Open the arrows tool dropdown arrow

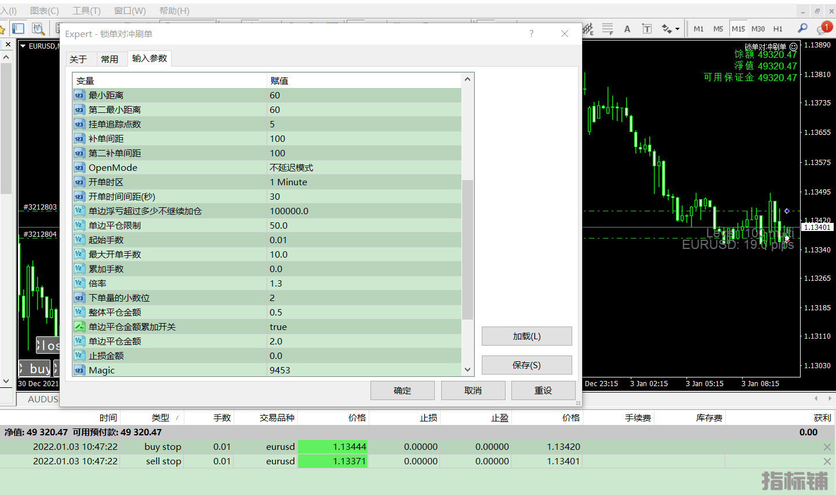click(x=677, y=29)
